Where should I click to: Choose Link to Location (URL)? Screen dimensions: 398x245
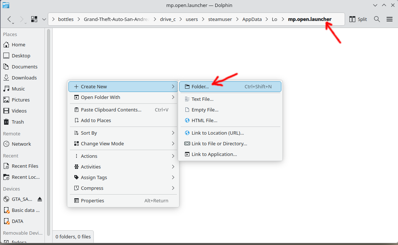(230, 133)
